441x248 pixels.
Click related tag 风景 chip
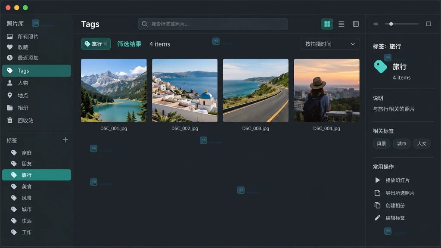382,143
